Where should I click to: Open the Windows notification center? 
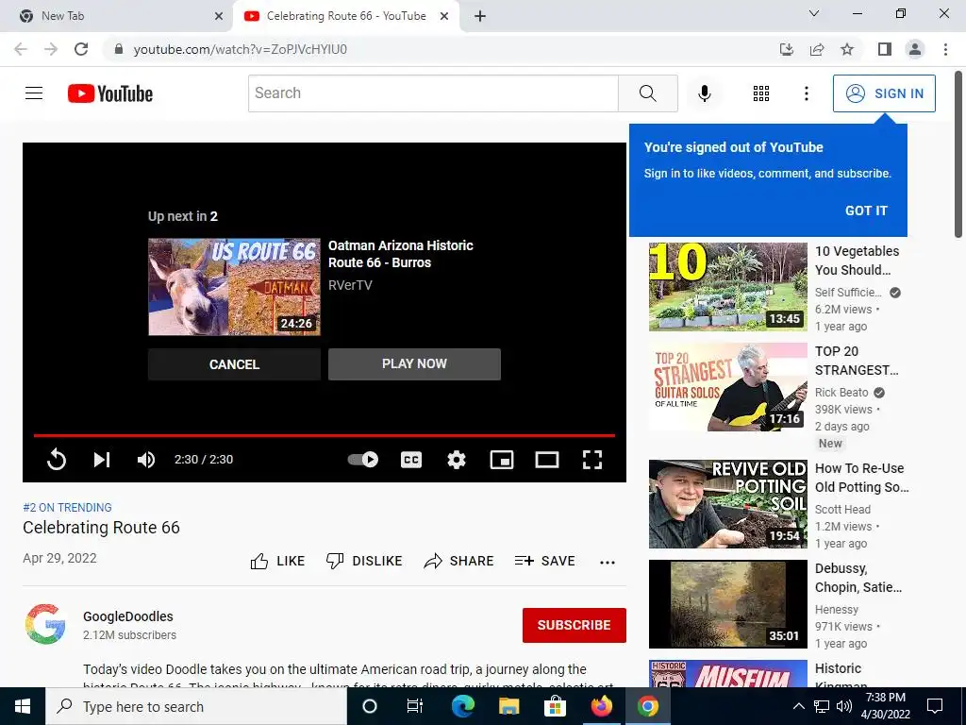coord(935,706)
